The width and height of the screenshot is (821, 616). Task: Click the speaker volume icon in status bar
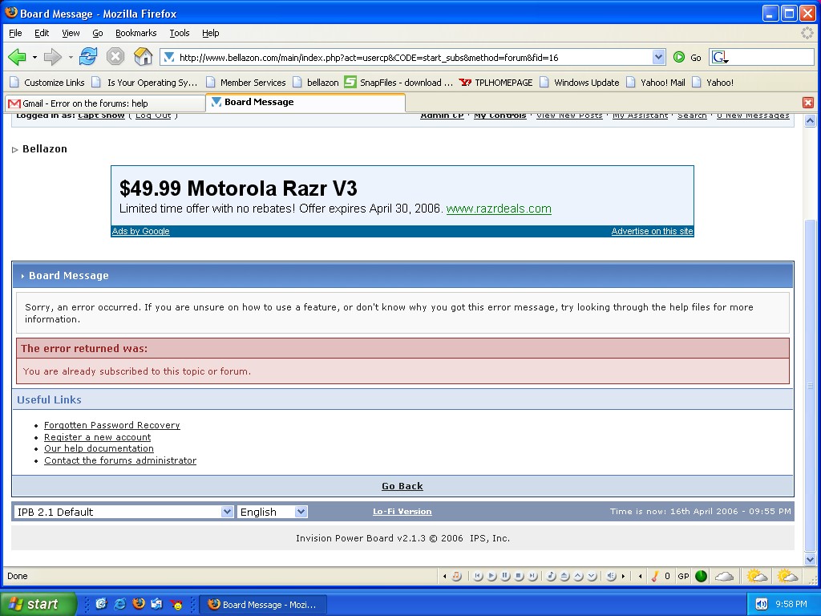[611, 576]
